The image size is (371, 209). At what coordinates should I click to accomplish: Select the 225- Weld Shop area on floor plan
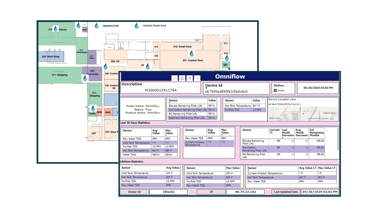(x=51, y=57)
